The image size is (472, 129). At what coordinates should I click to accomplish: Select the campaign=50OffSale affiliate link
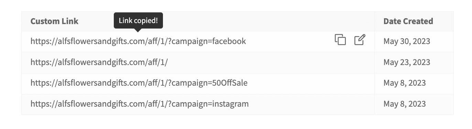coord(139,83)
